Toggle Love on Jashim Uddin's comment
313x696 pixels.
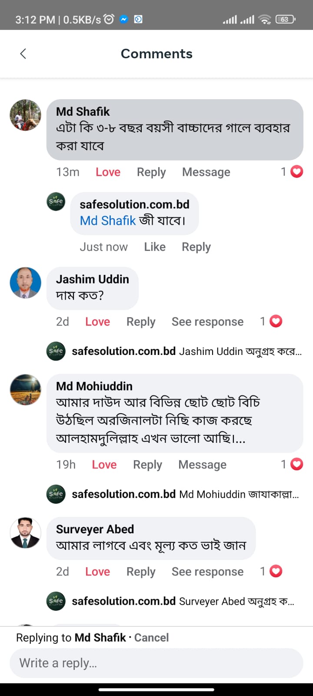(97, 322)
